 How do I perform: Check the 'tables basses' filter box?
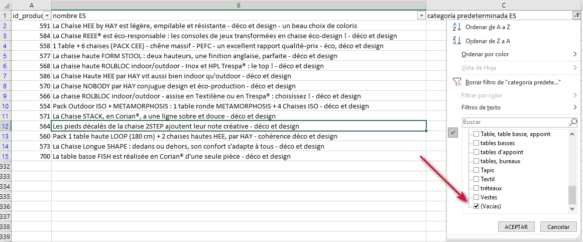click(476, 143)
